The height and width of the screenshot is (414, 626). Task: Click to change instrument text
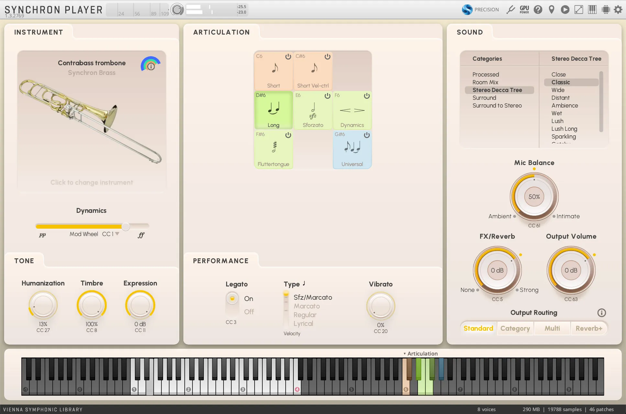coord(92,182)
